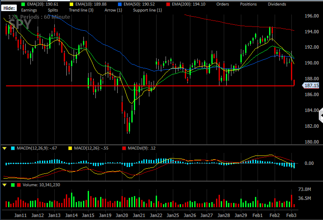Image resolution: width=323 pixels, height=220 pixels.
Task: Click the red EMA(200) color swatch
Action: (168, 4)
